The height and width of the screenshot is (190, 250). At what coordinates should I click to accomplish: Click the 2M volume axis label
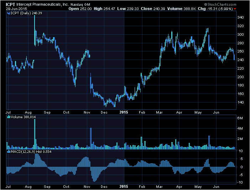pyautogui.click(x=240, y=139)
